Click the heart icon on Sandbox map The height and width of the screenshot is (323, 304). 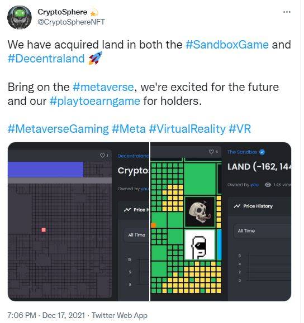tap(211, 152)
